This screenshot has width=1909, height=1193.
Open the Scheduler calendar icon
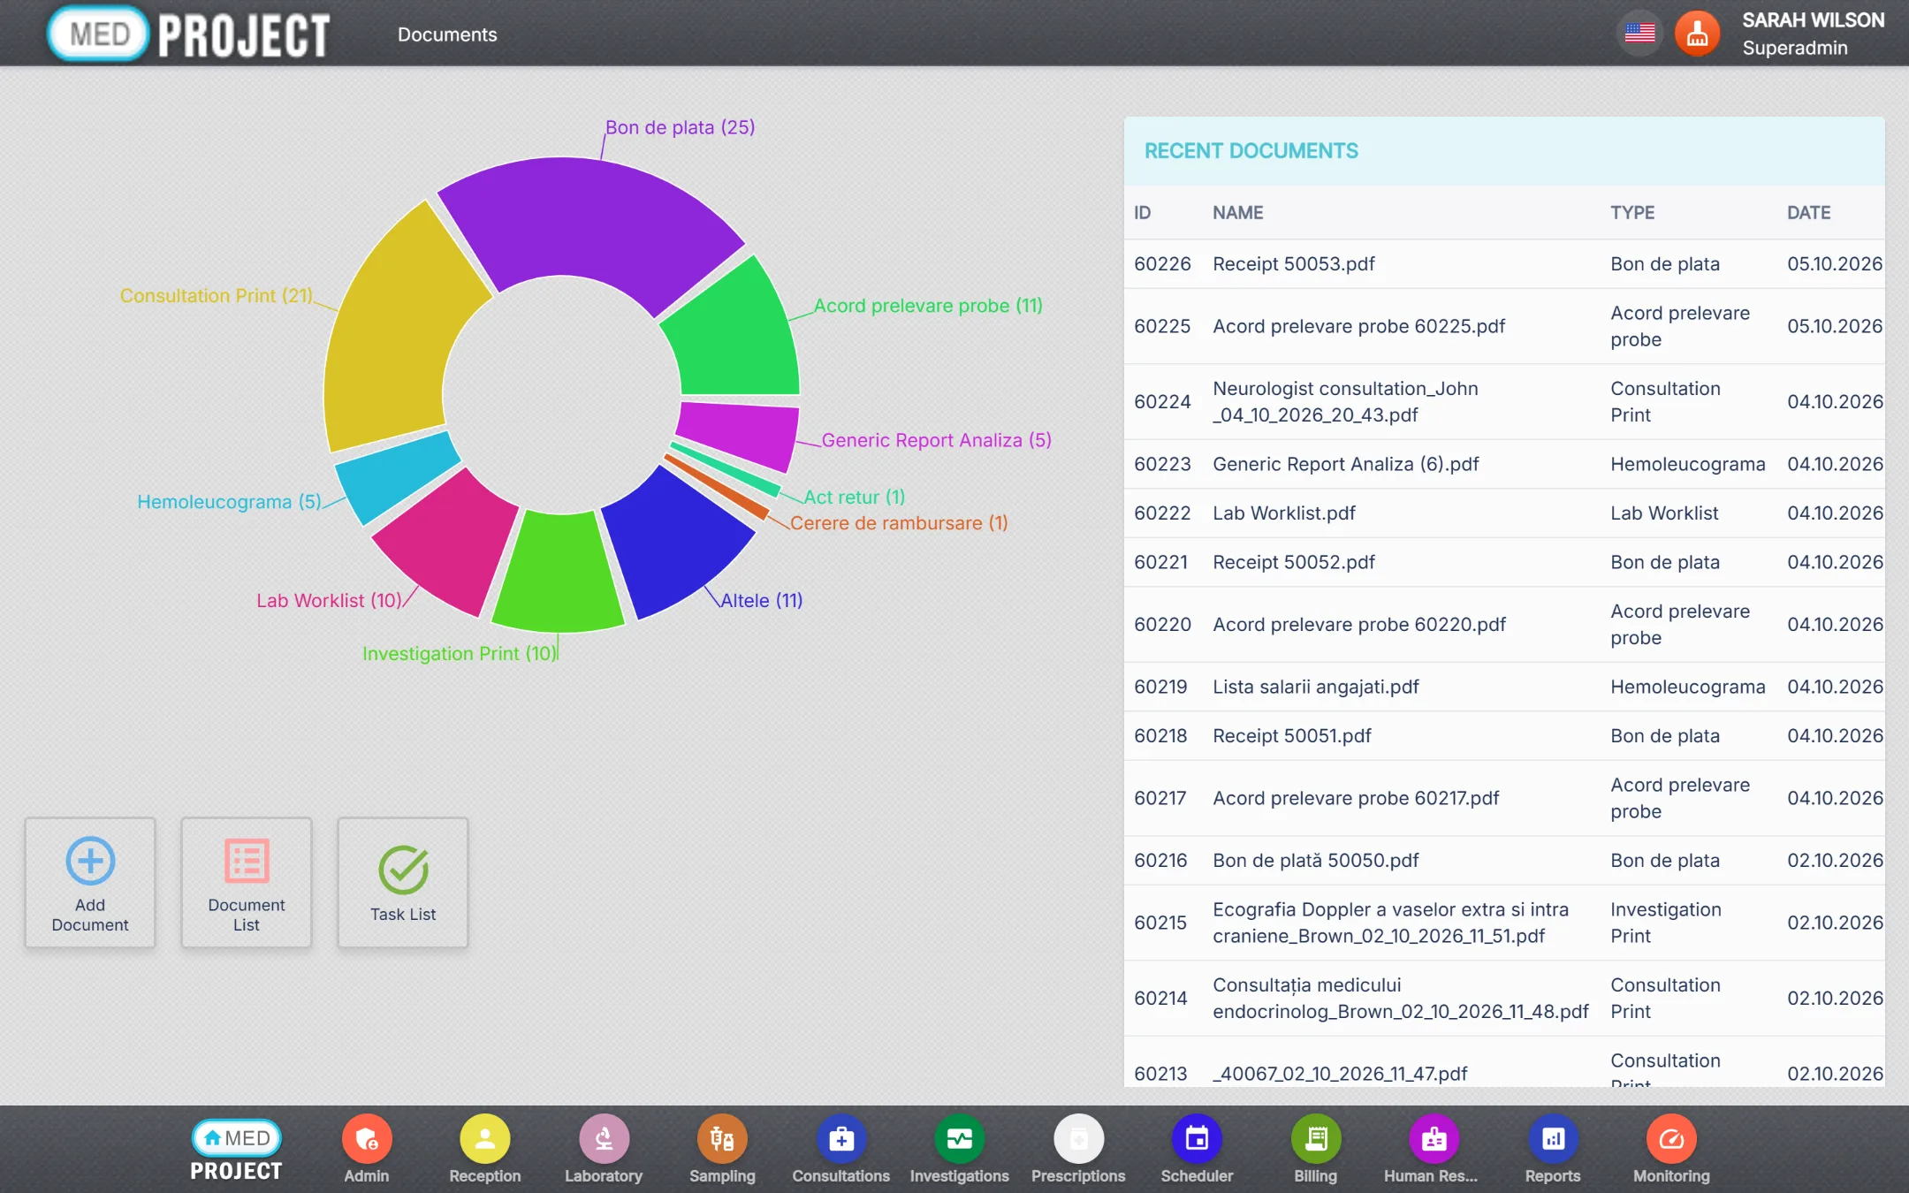pyautogui.click(x=1197, y=1139)
